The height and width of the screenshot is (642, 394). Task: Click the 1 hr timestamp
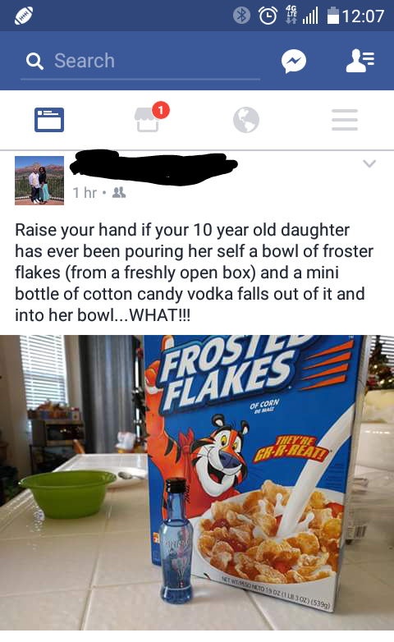pos(85,192)
